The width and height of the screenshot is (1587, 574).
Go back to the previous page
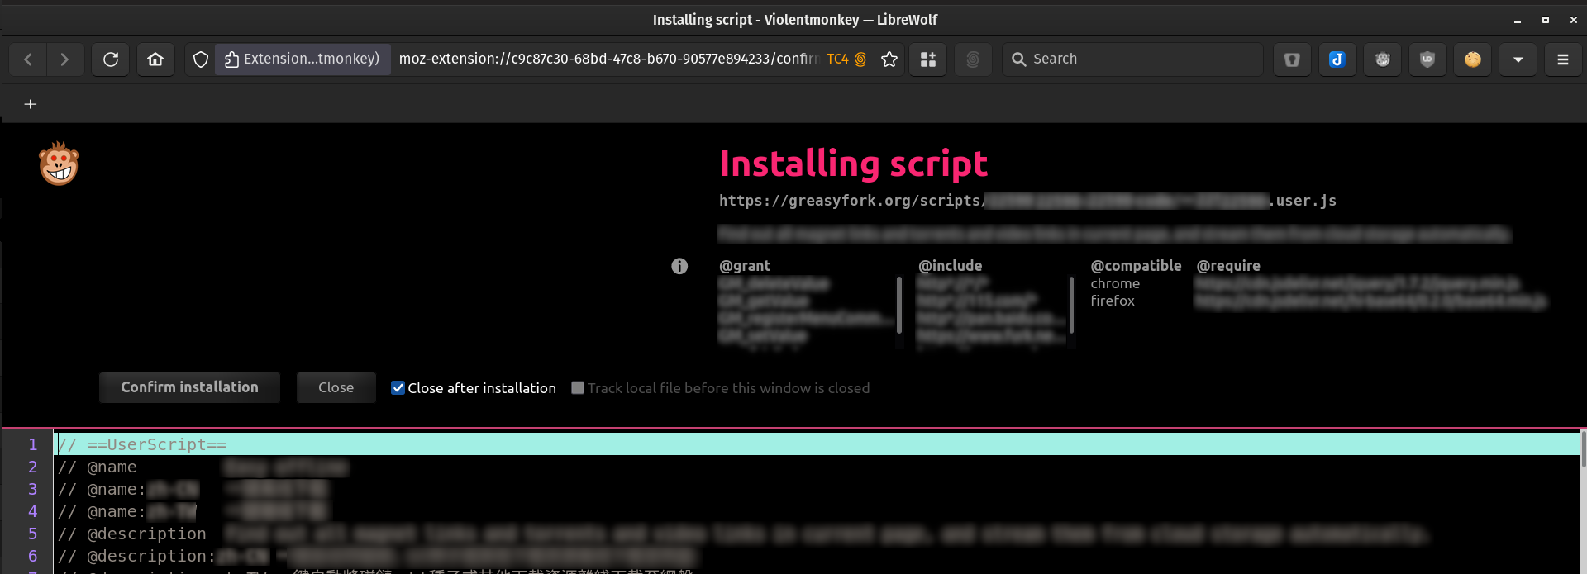(28, 59)
